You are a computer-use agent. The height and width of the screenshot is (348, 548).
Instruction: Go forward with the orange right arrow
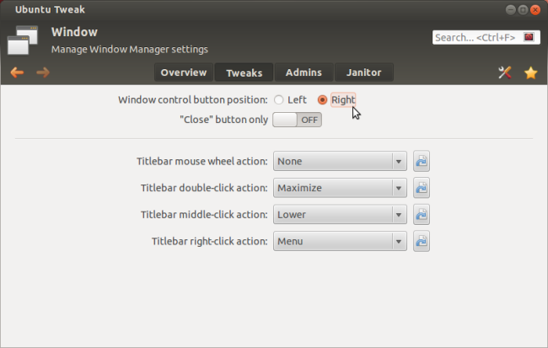[x=43, y=72]
